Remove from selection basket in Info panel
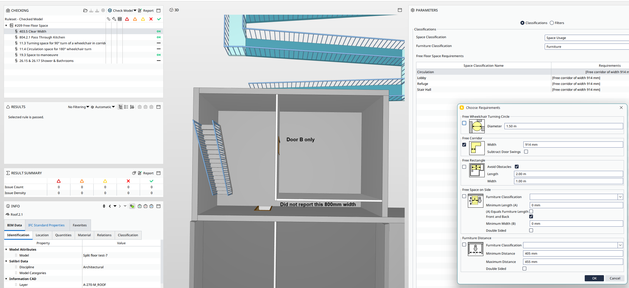Image resolution: width=629 pixels, height=288 pixels. click(145, 206)
